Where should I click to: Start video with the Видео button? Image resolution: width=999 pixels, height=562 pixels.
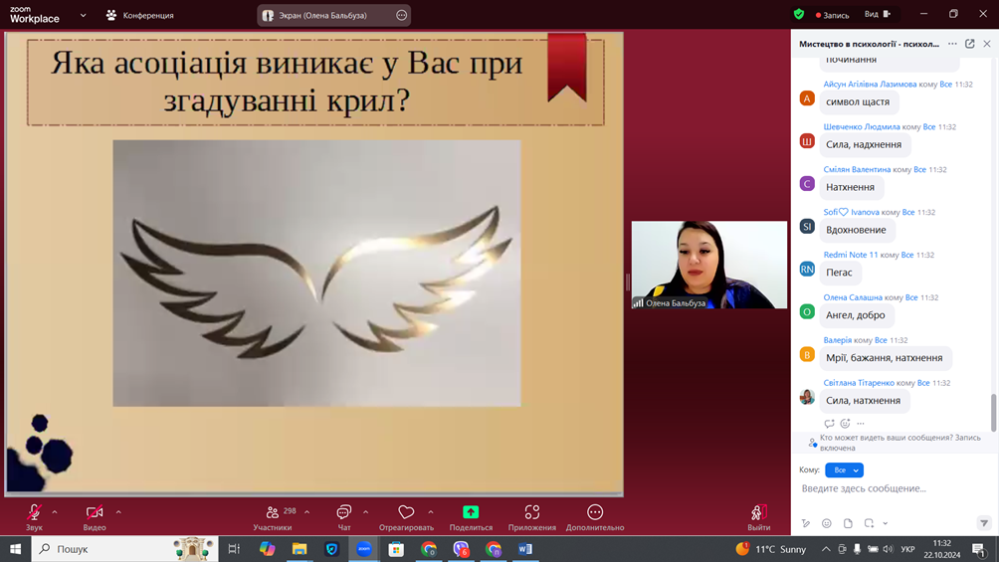(x=95, y=517)
